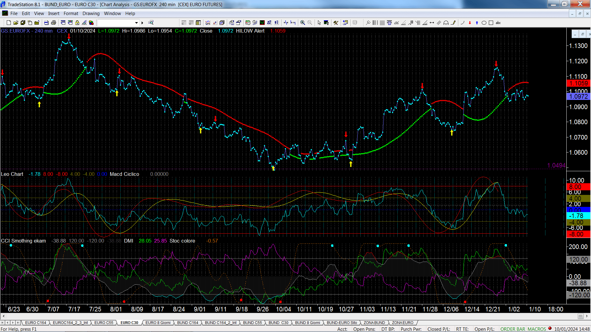Click the left arrow of horizontal scrollbar
This screenshot has height=332, width=591.
point(3,316)
